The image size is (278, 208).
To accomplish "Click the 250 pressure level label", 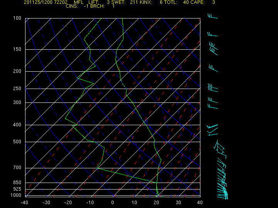I will [x=17, y=89].
